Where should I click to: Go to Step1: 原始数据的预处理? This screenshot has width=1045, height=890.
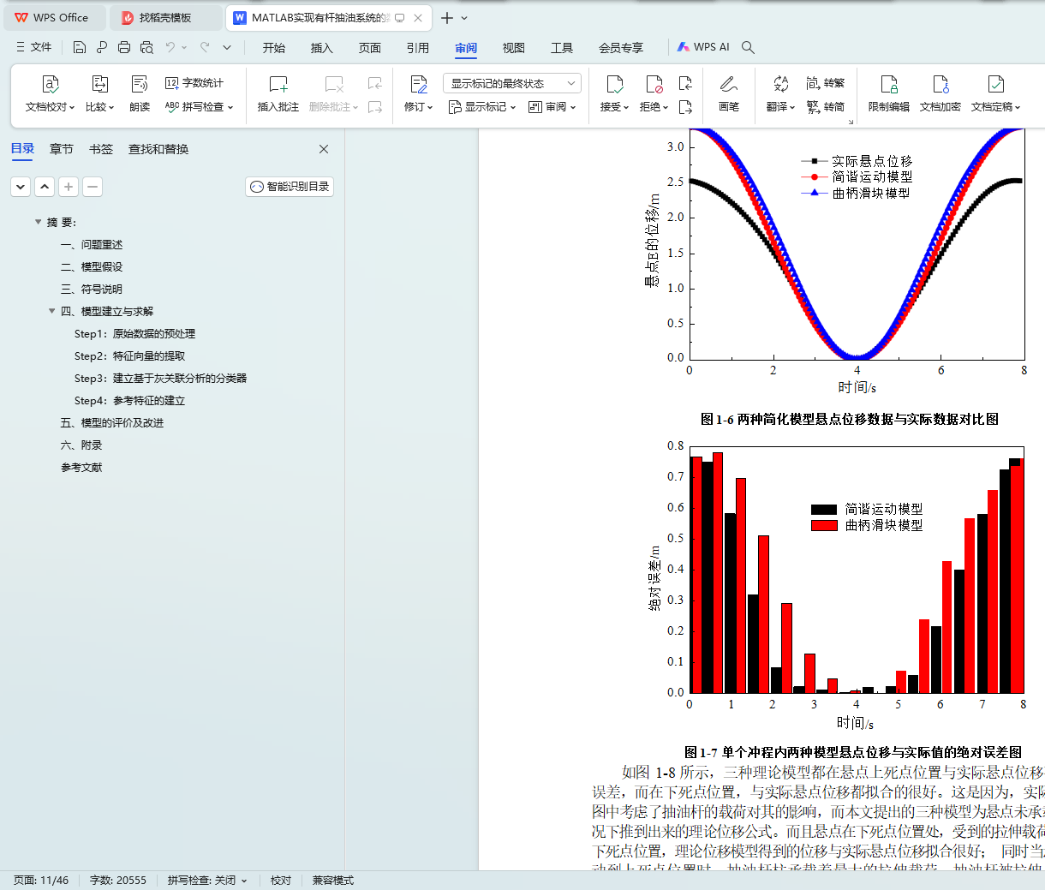pos(135,333)
